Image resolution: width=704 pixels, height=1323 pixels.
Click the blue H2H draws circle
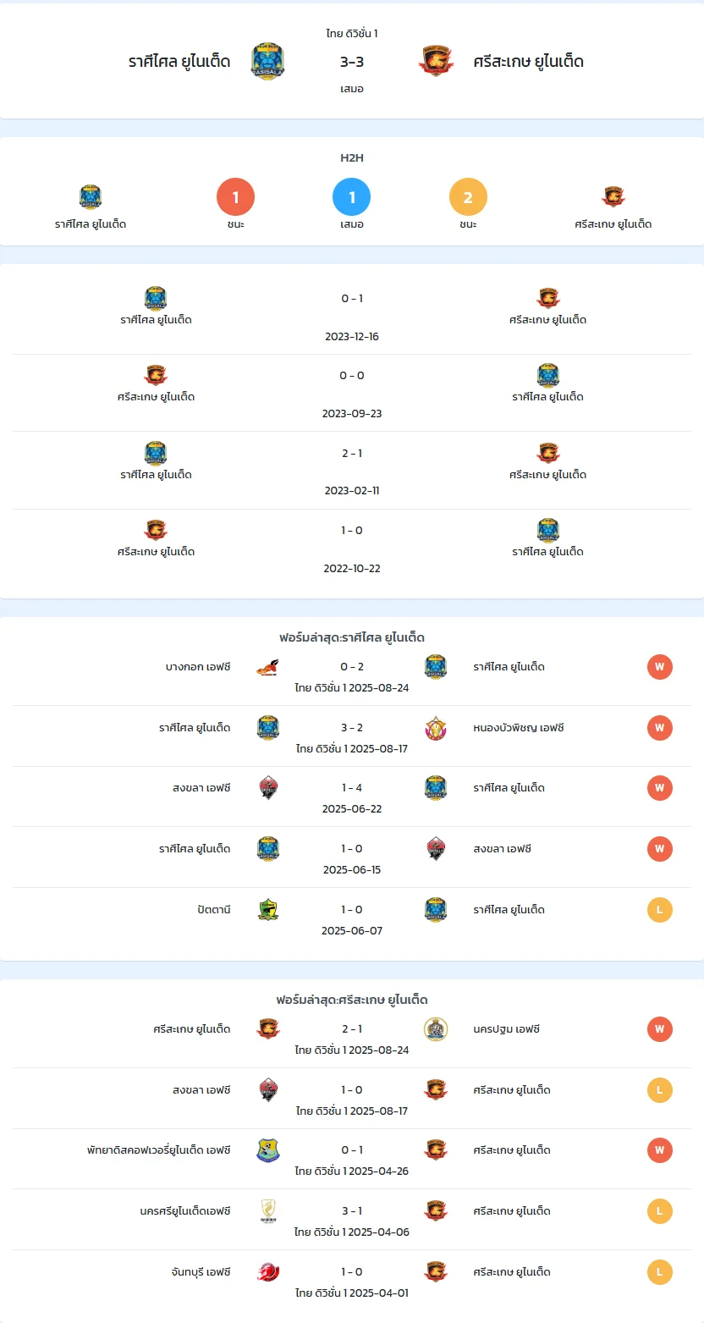coord(352,197)
